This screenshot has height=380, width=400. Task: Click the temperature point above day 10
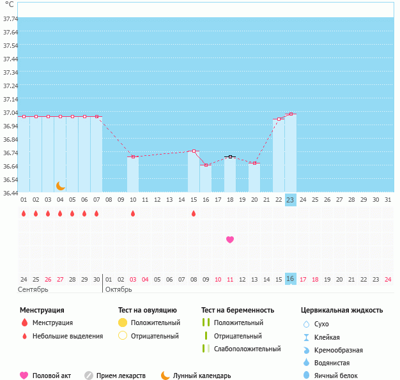[x=133, y=156]
